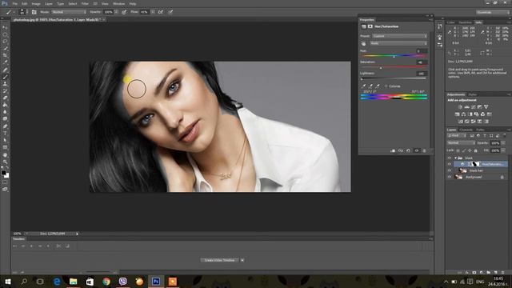Adjust the Lightness slider
Viewport: 512px width, 288px height.
tap(362, 79)
